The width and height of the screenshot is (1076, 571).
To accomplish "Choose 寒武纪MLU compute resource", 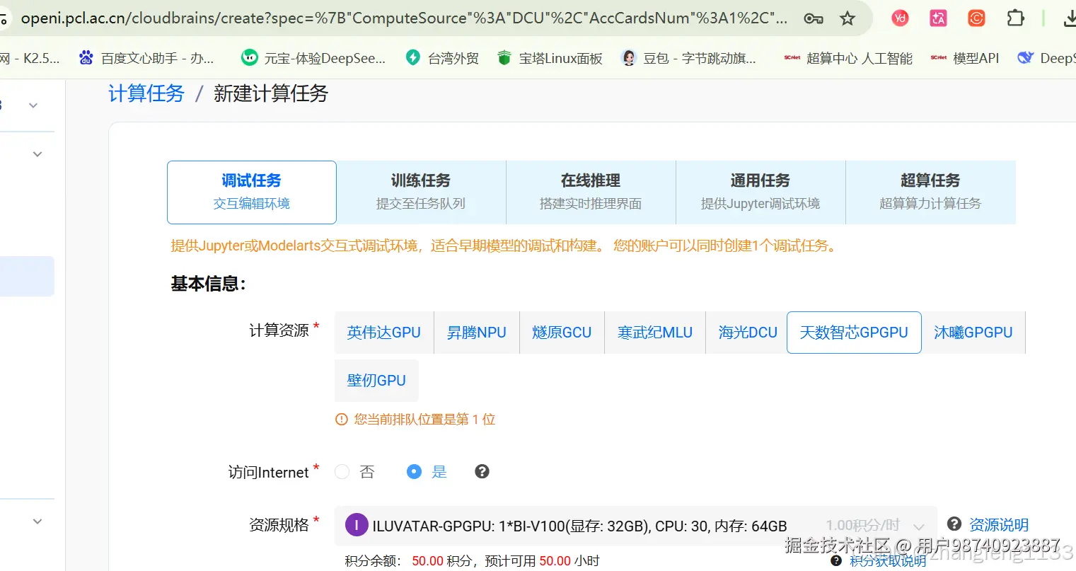I will 655,333.
